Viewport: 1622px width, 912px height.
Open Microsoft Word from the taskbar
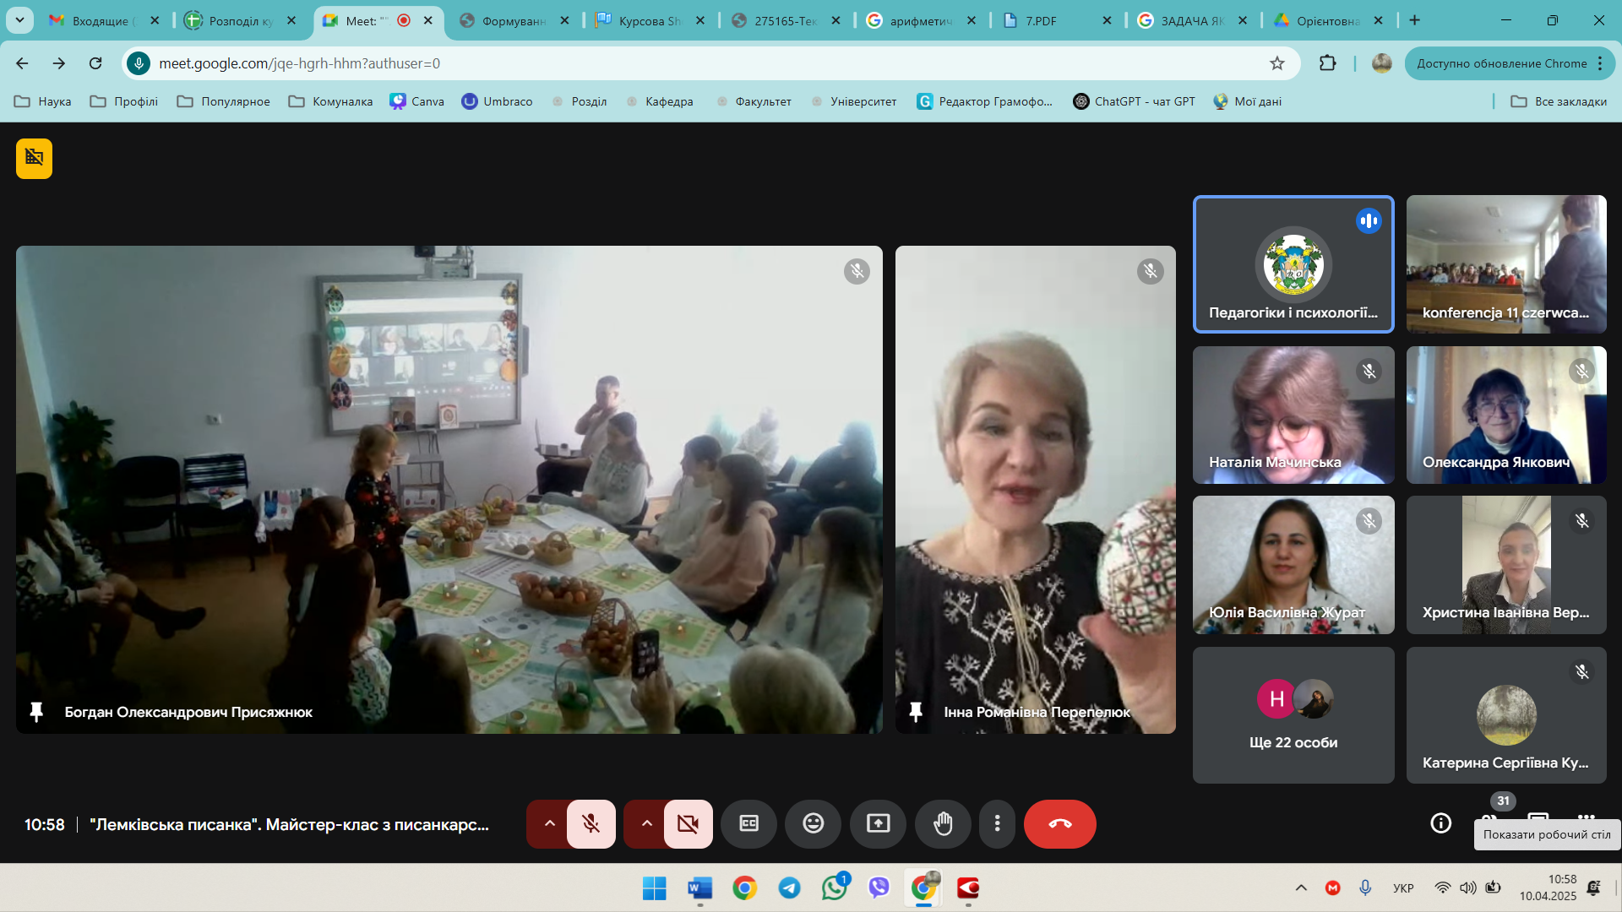pos(699,888)
